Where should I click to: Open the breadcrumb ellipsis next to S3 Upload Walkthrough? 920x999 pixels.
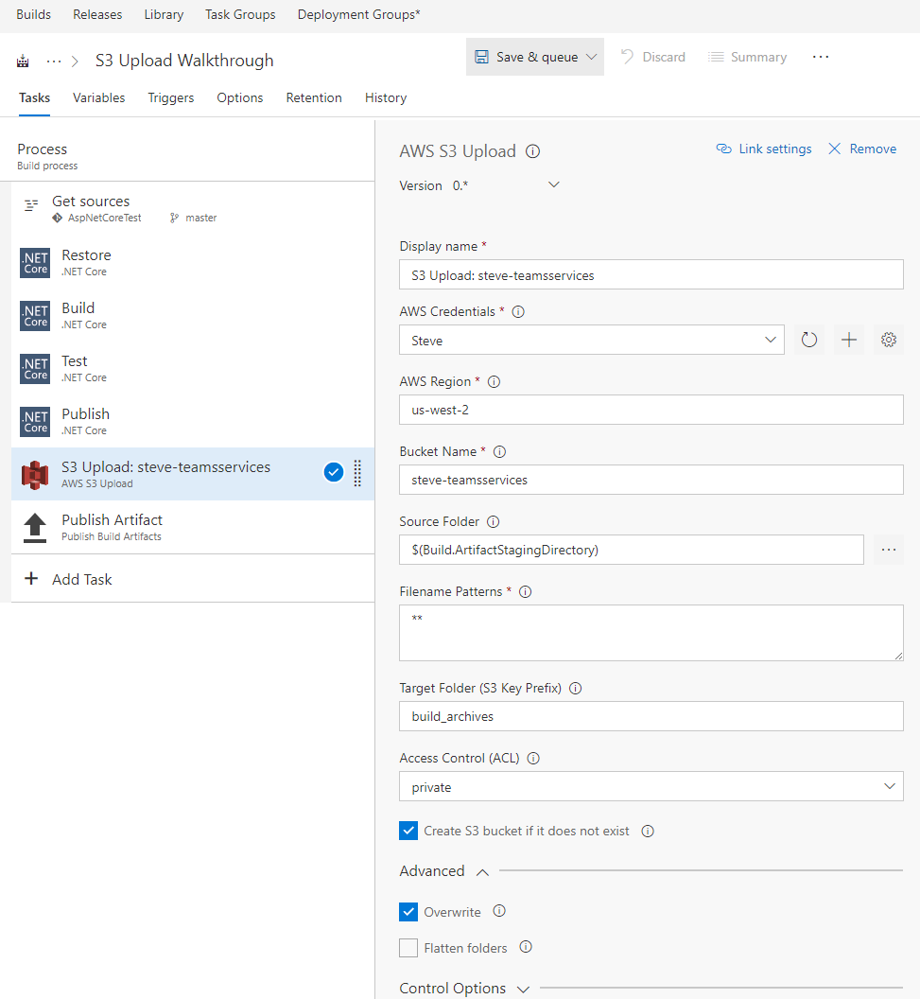click(x=54, y=61)
